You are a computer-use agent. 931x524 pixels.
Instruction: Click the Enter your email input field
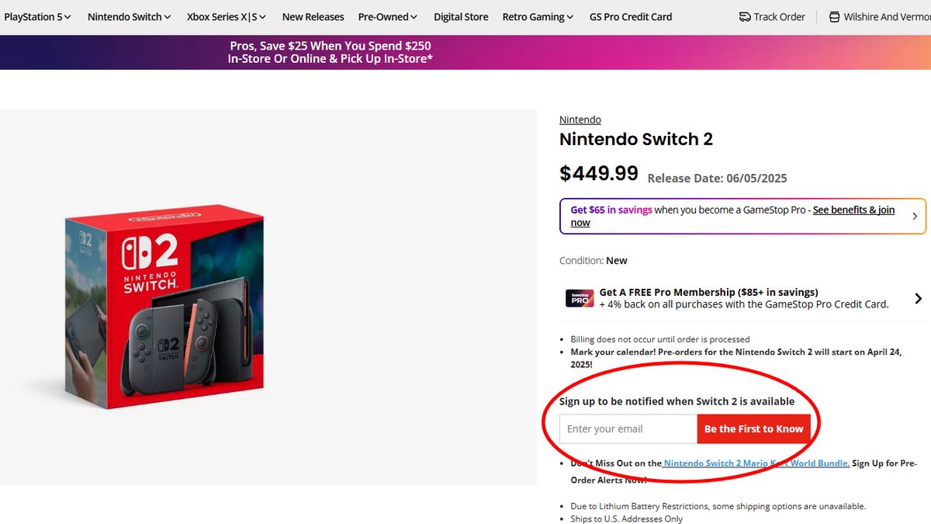point(627,428)
